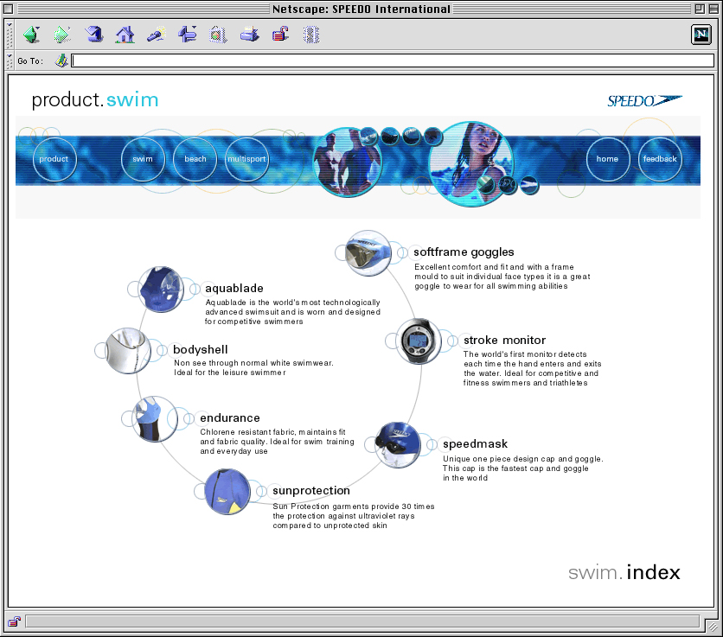
Task: Click the Stop loading icon
Action: (311, 35)
